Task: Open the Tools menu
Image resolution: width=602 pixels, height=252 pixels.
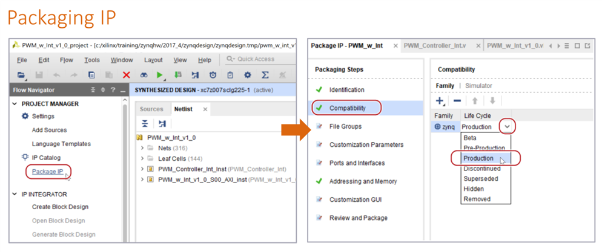Action: 92,60
